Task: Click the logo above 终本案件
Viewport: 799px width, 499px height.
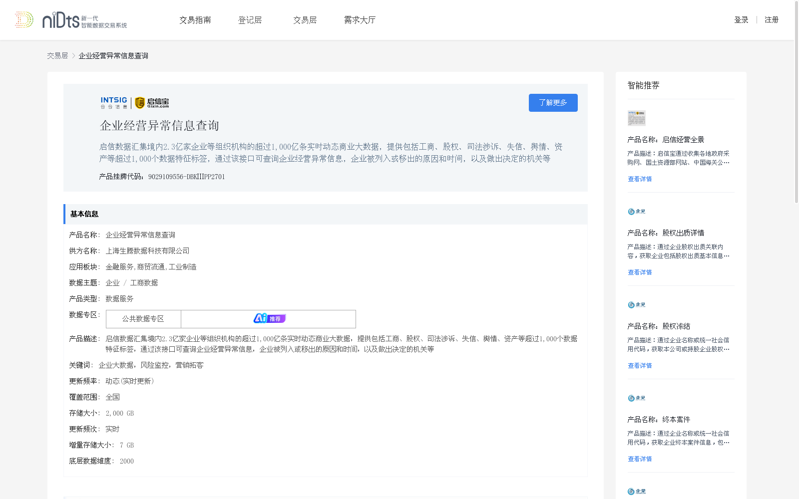Action: (636, 398)
